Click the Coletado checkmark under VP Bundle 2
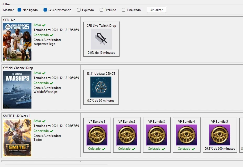Screen dimensions: 243x167 pos(134,149)
